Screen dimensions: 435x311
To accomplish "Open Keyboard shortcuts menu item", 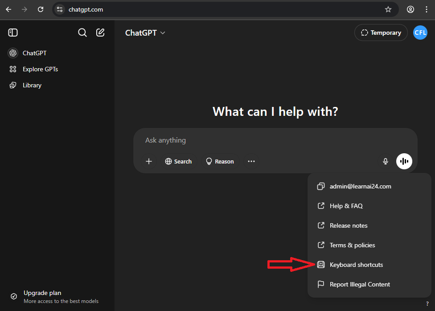I will click(369, 265).
